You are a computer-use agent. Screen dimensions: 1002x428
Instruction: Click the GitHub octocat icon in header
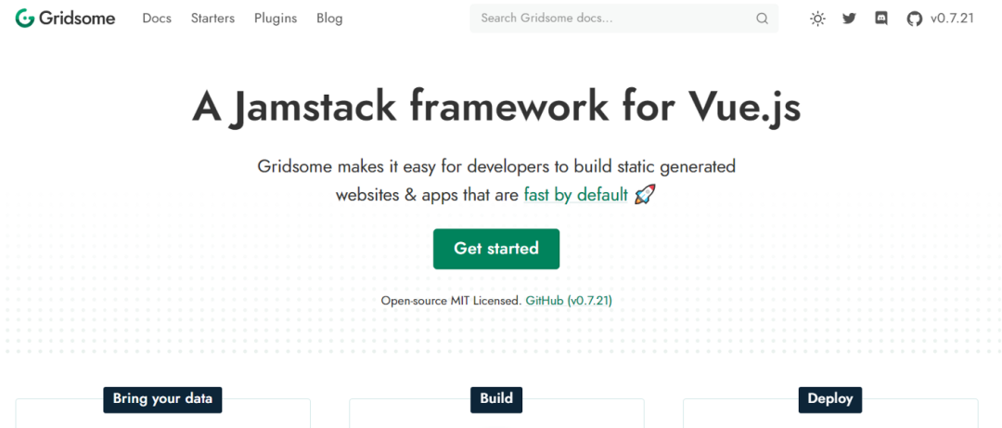pos(914,19)
